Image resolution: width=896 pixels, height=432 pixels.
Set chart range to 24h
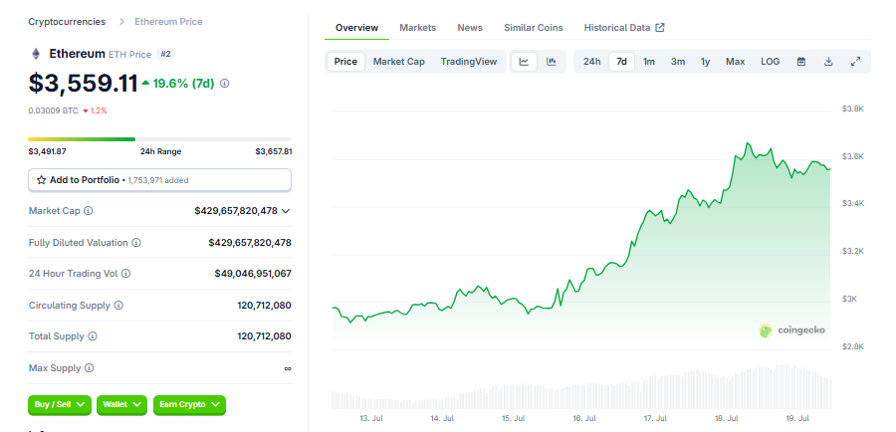tap(592, 62)
